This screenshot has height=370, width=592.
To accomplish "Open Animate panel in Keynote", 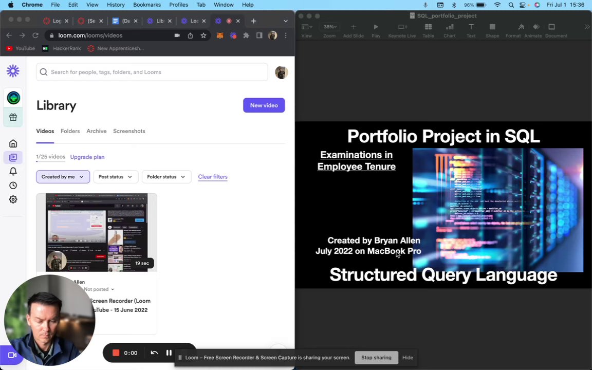I will point(533,30).
